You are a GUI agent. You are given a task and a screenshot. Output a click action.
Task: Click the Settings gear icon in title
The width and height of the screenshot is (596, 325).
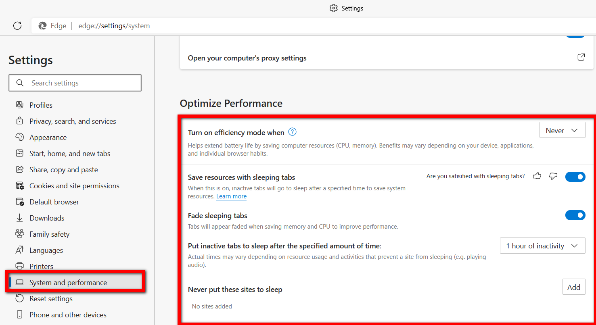pyautogui.click(x=333, y=8)
